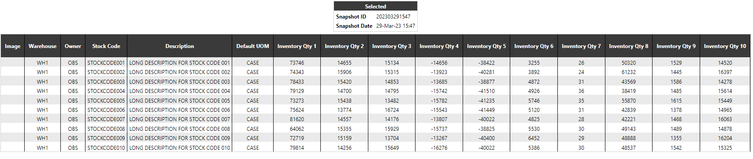
Task: Click the Warehouse column header
Action: [x=42, y=46]
